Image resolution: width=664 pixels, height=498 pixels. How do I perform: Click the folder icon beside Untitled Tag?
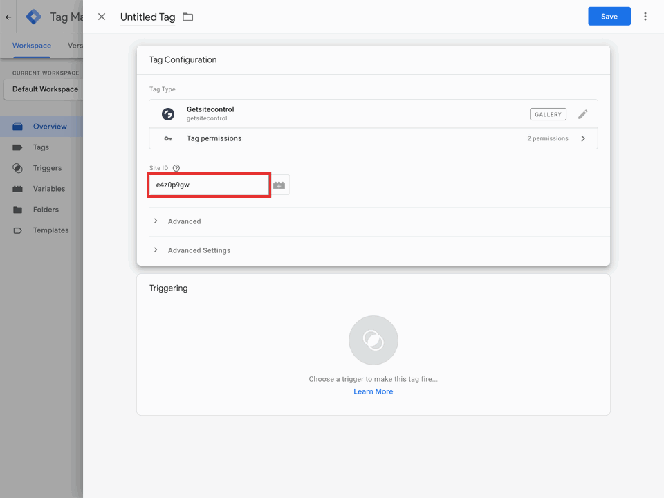tap(187, 17)
